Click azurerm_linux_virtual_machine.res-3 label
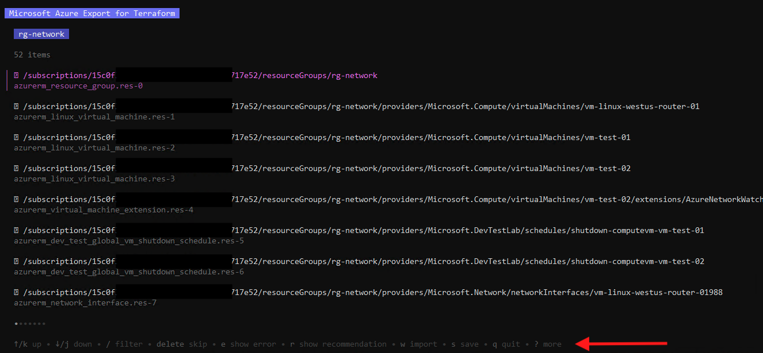This screenshot has height=353, width=763. (x=94, y=179)
